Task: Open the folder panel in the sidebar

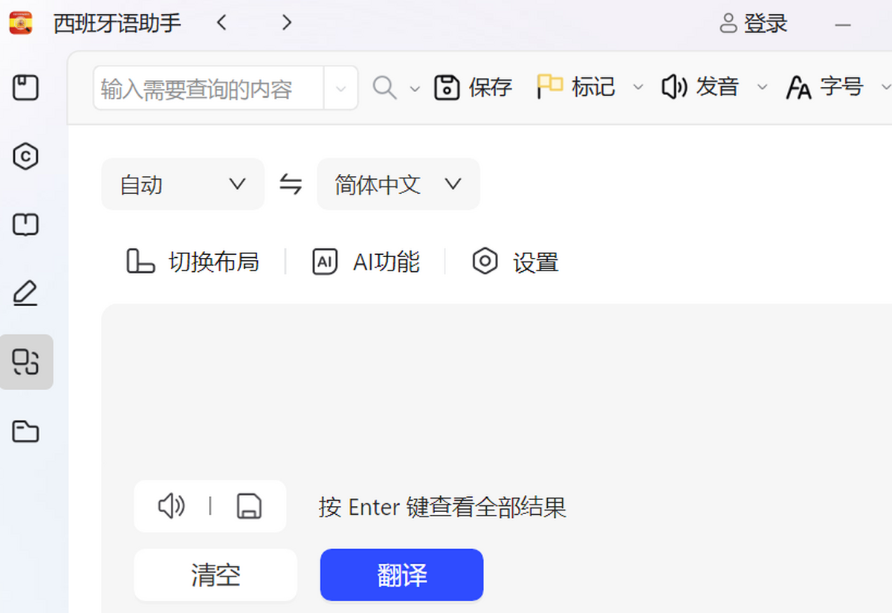Action: coord(27,431)
